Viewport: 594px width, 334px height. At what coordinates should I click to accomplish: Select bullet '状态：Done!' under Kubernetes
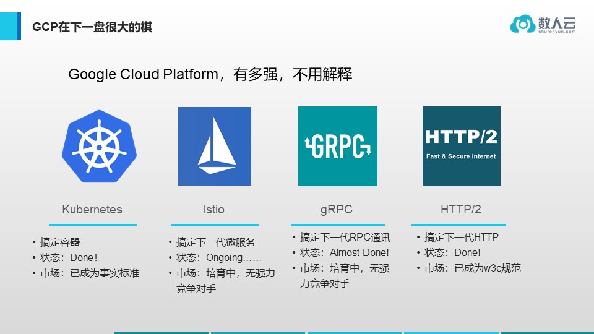tap(69, 257)
